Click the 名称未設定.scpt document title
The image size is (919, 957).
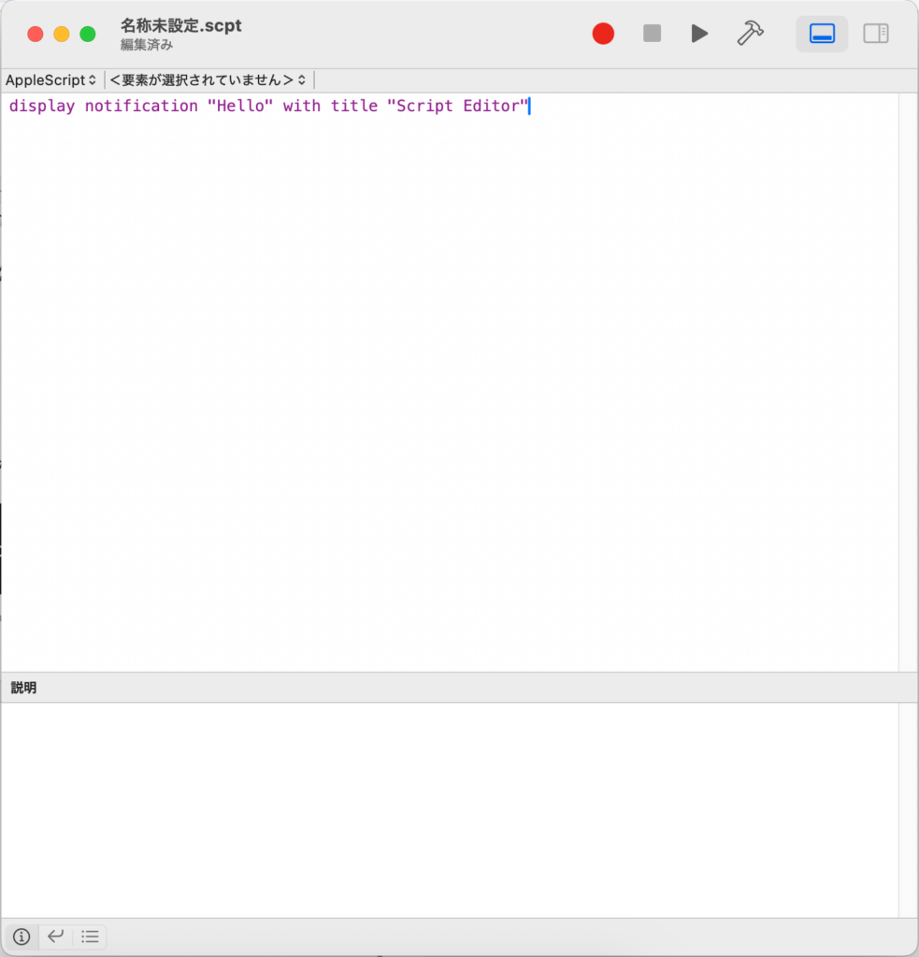(180, 25)
